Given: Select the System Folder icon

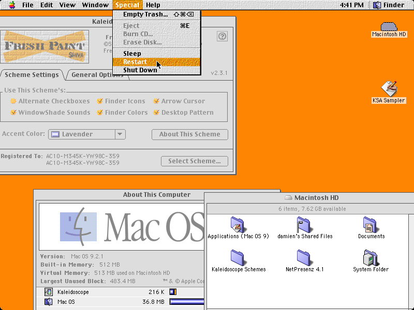Looking at the screenshot, I should pyautogui.click(x=370, y=257).
